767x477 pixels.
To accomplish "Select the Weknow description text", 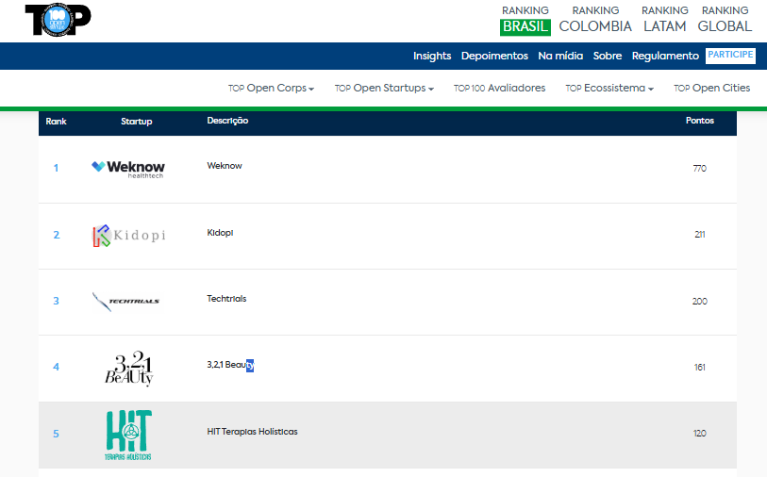I will pyautogui.click(x=225, y=166).
